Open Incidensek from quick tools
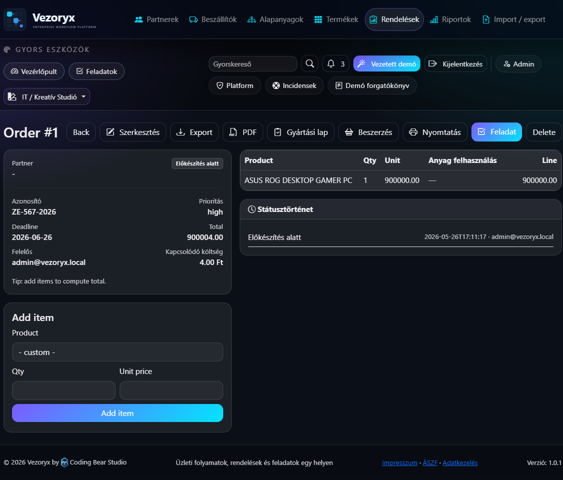This screenshot has width=563, height=480. [x=294, y=85]
